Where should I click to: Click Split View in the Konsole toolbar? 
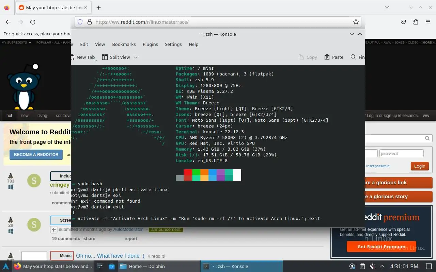[116, 57]
